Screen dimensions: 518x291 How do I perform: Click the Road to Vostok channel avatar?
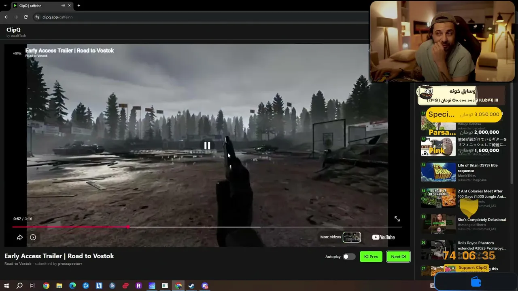[x=17, y=53]
